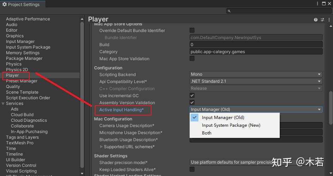The image size is (333, 176).
Task: Select Version Control category
Action: [21, 165]
